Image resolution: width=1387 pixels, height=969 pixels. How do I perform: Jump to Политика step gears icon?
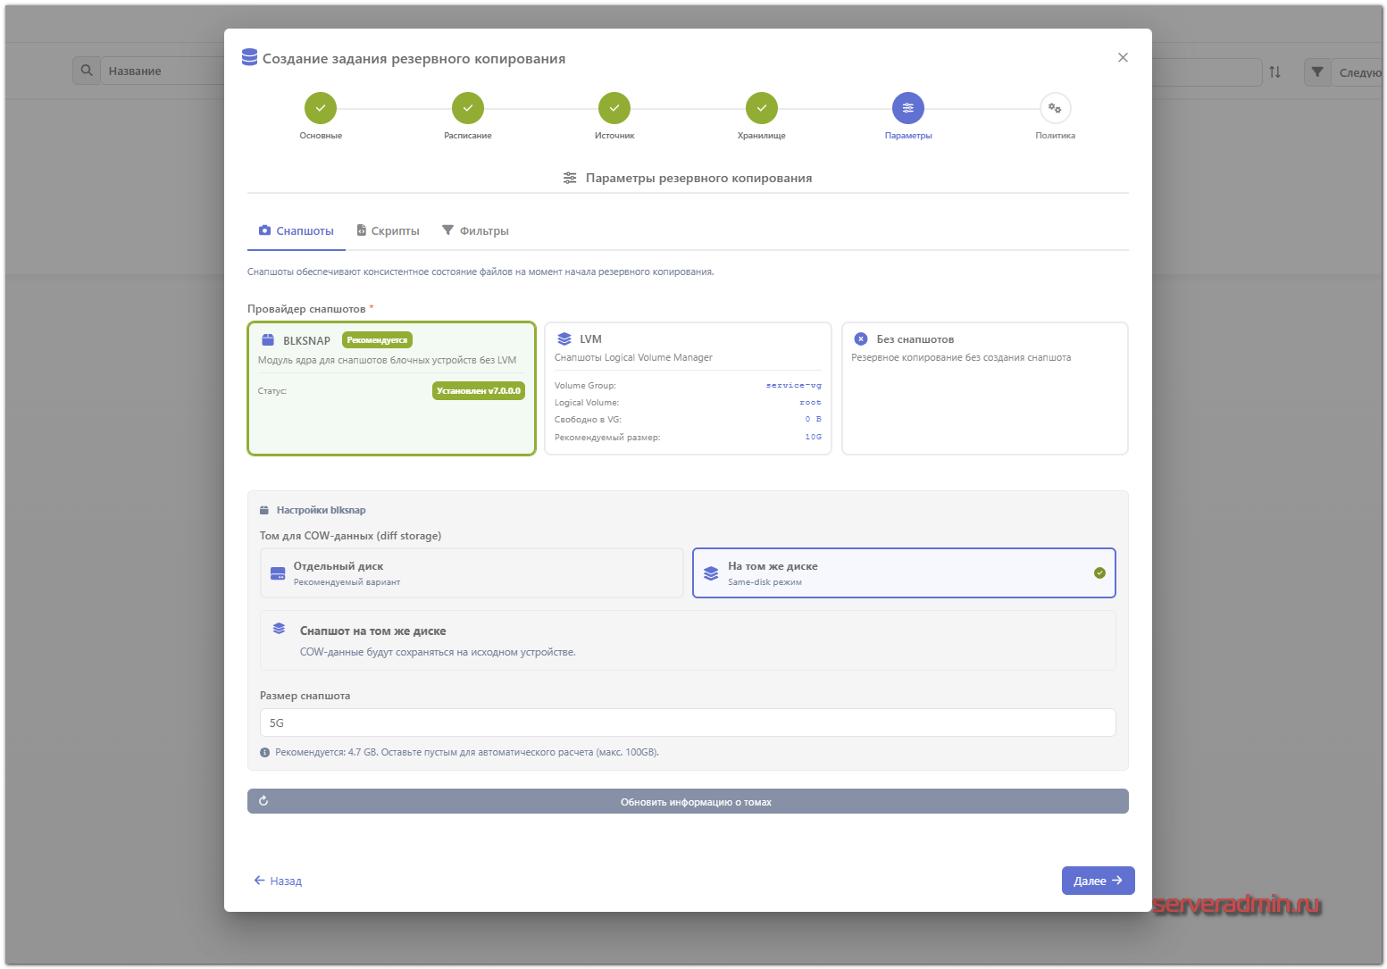click(1055, 108)
